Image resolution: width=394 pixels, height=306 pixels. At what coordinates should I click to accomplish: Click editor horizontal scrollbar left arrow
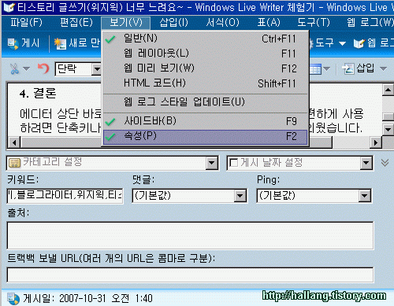click(14, 143)
